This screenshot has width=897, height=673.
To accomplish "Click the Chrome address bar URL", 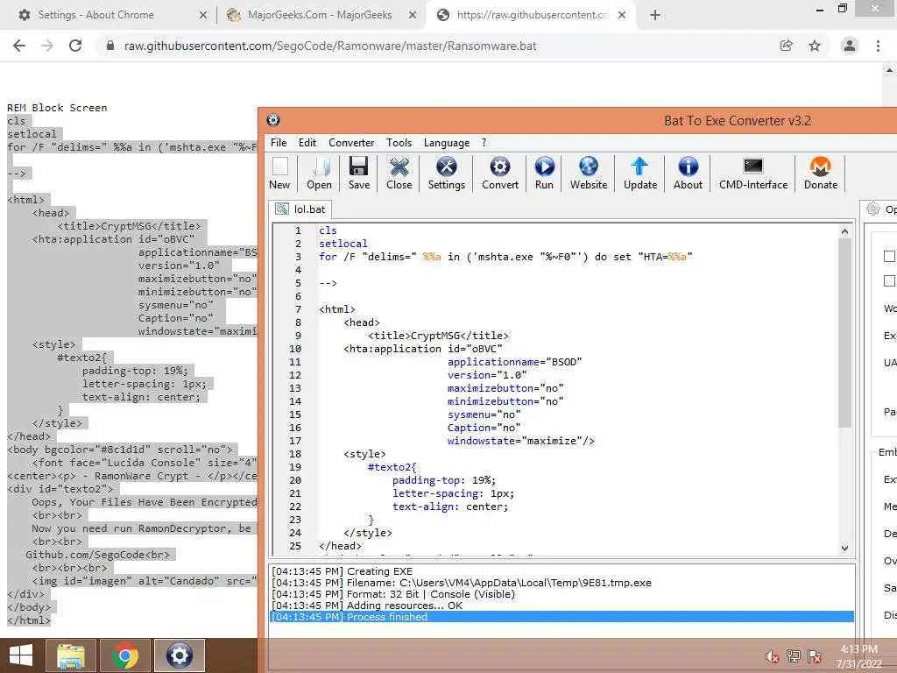I will [330, 46].
